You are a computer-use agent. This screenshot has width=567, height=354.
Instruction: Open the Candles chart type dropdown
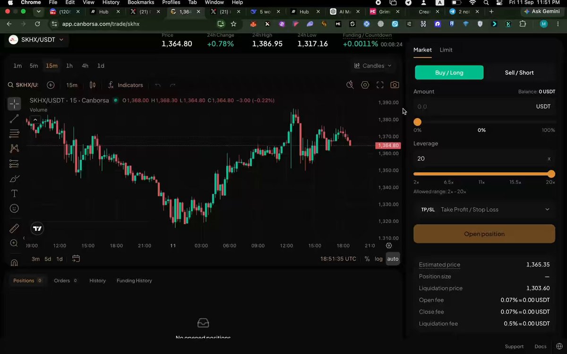pos(373,66)
